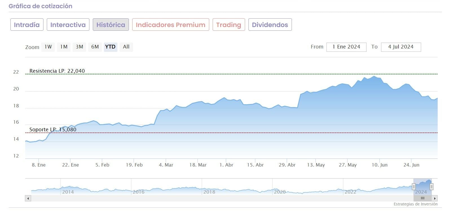Choose the 3M zoom option
The height and width of the screenshot is (215, 456).
pyautogui.click(x=79, y=47)
